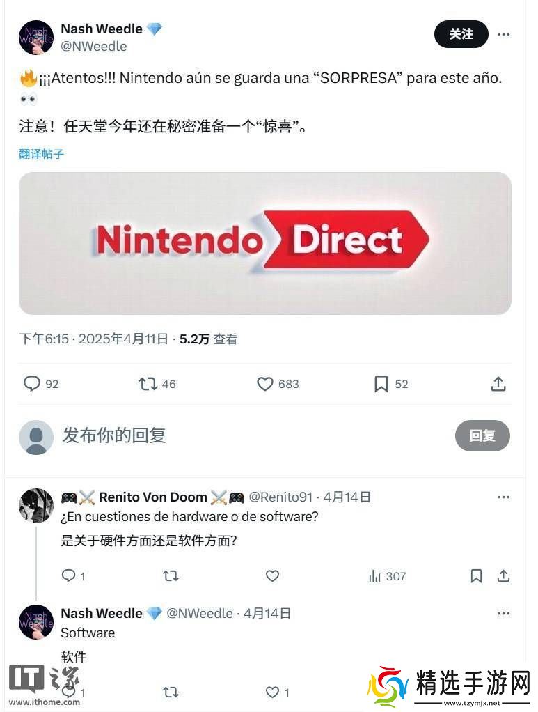Open the Nintendo Direct image

click(x=265, y=243)
